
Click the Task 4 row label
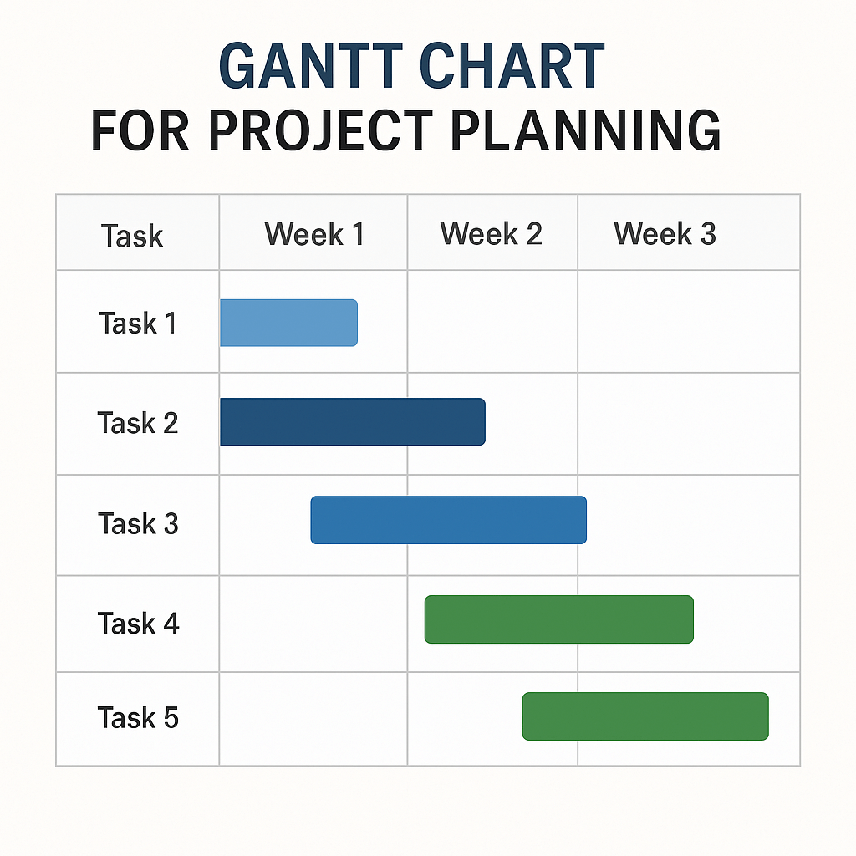click(x=138, y=623)
